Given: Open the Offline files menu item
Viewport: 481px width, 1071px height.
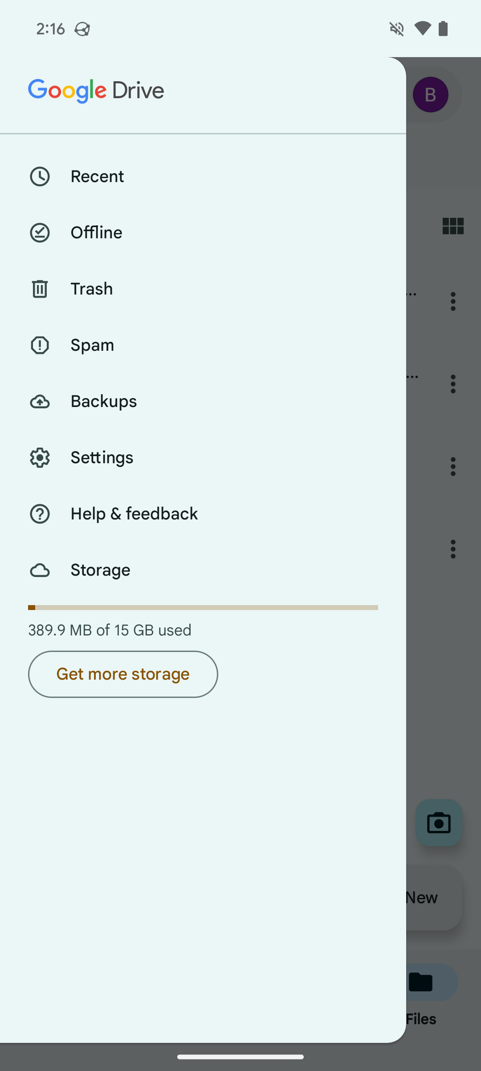Looking at the screenshot, I should click(x=96, y=232).
